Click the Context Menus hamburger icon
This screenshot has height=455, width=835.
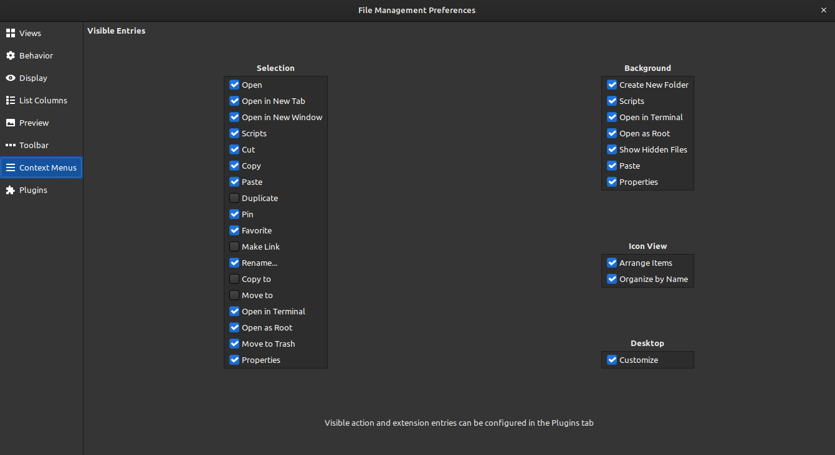click(10, 167)
